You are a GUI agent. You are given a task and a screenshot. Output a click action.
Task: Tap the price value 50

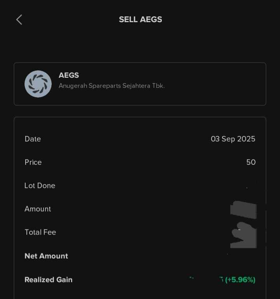point(251,162)
